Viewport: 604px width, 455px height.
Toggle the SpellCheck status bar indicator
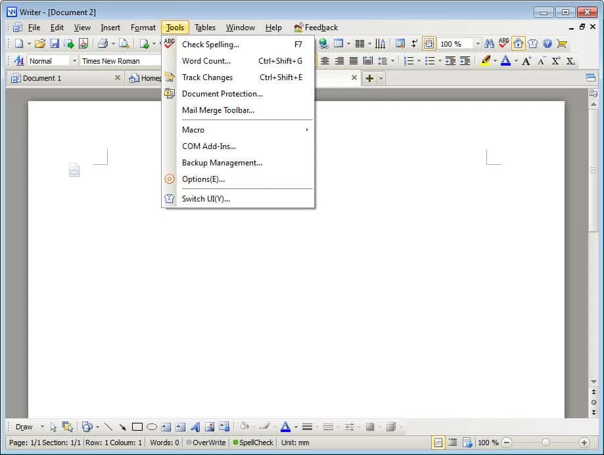(x=253, y=443)
